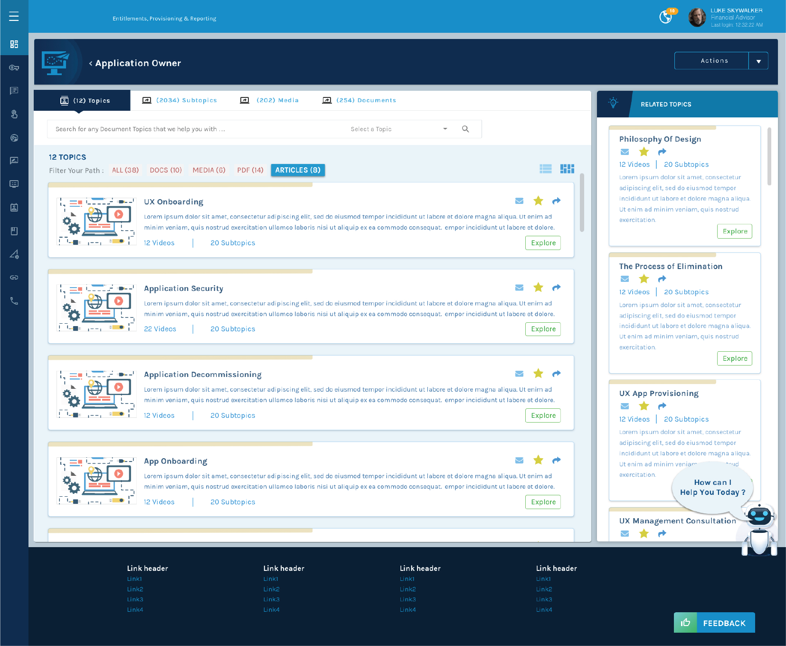Expand the Actions button dropdown arrow

tap(758, 60)
